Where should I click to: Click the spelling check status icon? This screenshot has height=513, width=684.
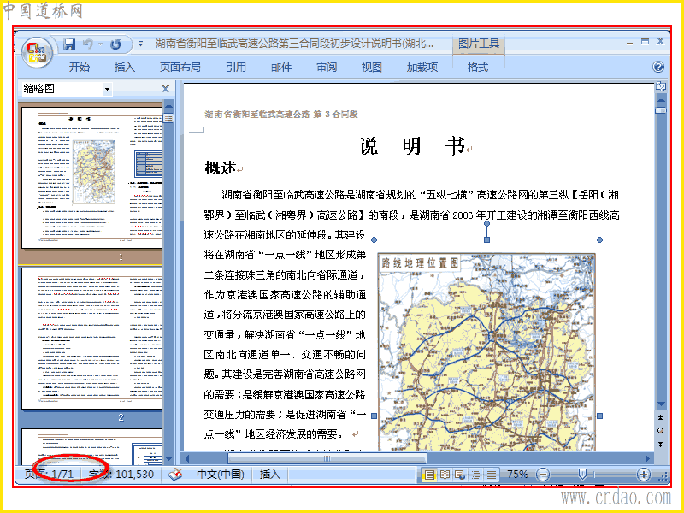[175, 475]
